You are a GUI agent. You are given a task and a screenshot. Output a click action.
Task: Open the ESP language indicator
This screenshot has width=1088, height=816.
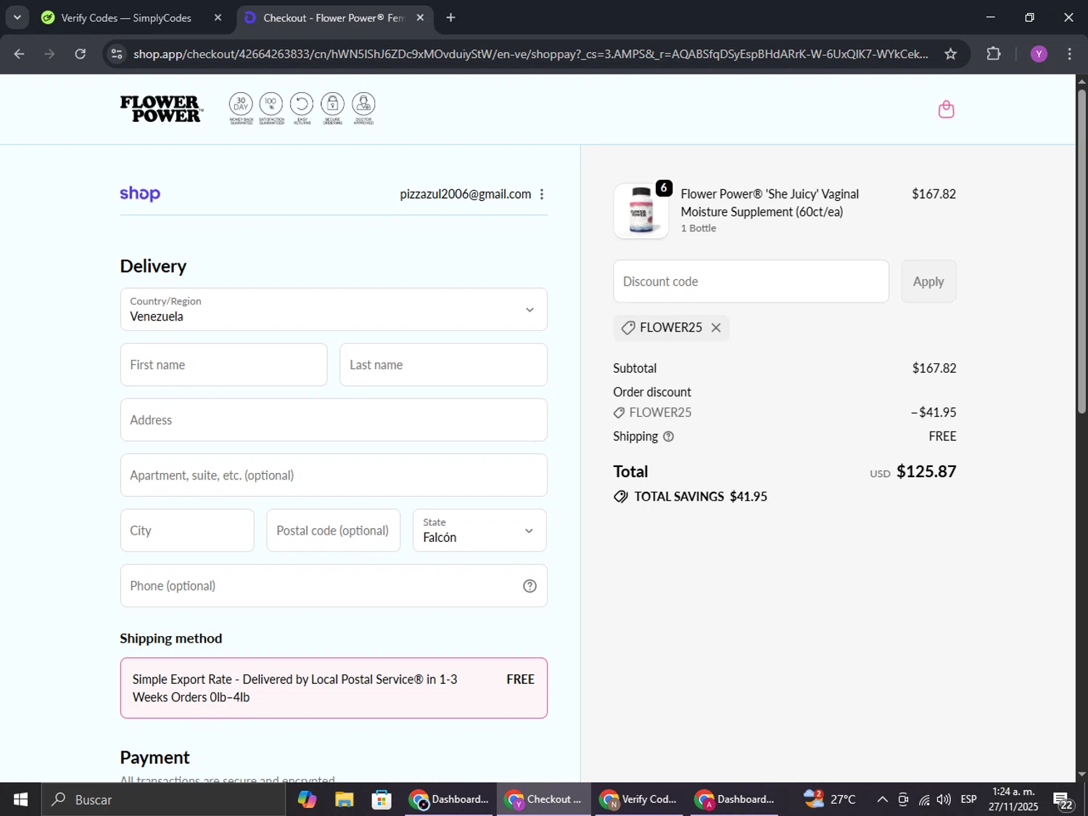(x=968, y=799)
